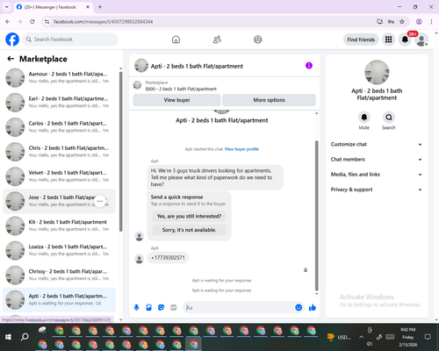Open the Loaiza conversation
Viewport: 439px width, 351px height.
pyautogui.click(x=60, y=250)
